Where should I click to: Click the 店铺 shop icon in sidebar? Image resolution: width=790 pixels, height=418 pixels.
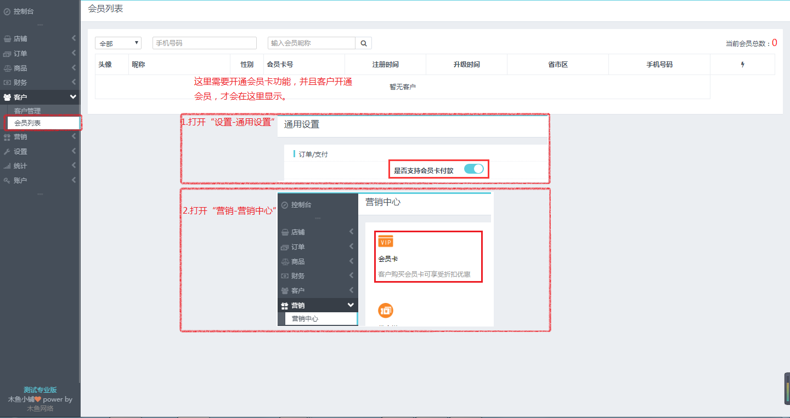click(7, 39)
